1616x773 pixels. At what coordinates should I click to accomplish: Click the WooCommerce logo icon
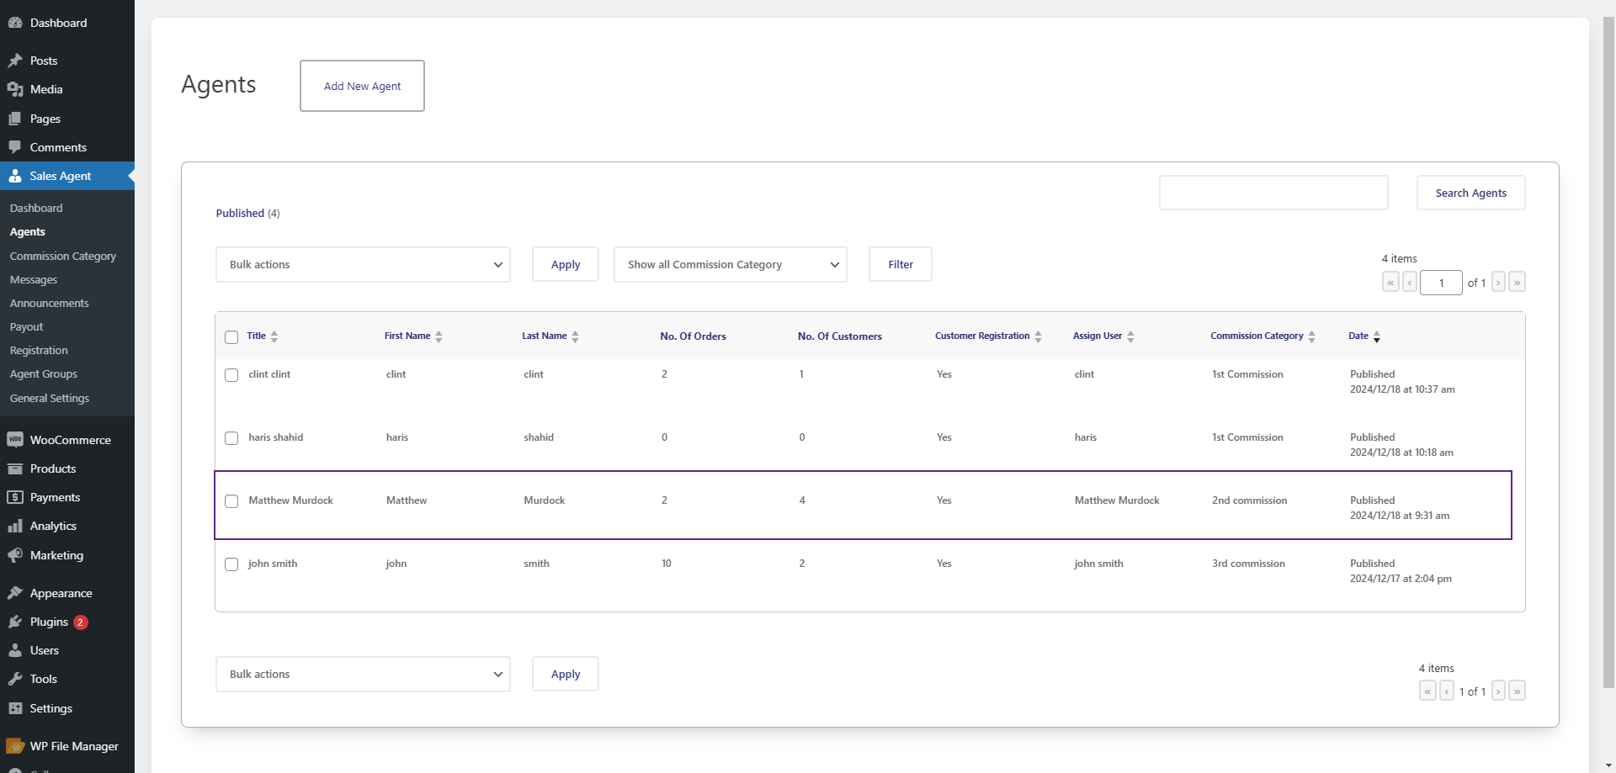tap(15, 440)
